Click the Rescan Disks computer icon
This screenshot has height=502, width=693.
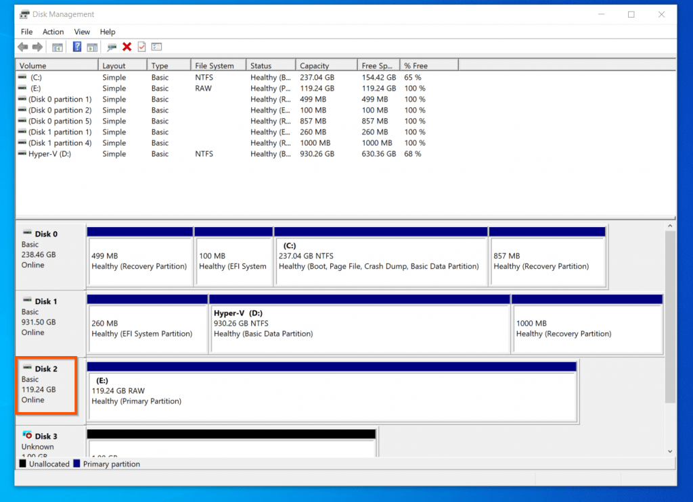pyautogui.click(x=112, y=47)
